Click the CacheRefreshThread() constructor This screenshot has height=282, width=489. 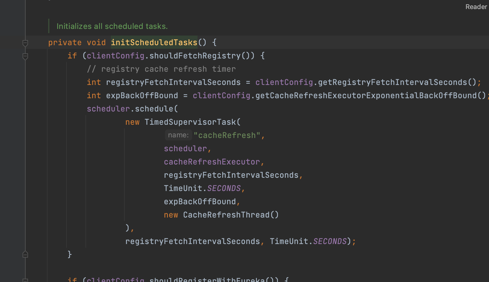coord(231,215)
